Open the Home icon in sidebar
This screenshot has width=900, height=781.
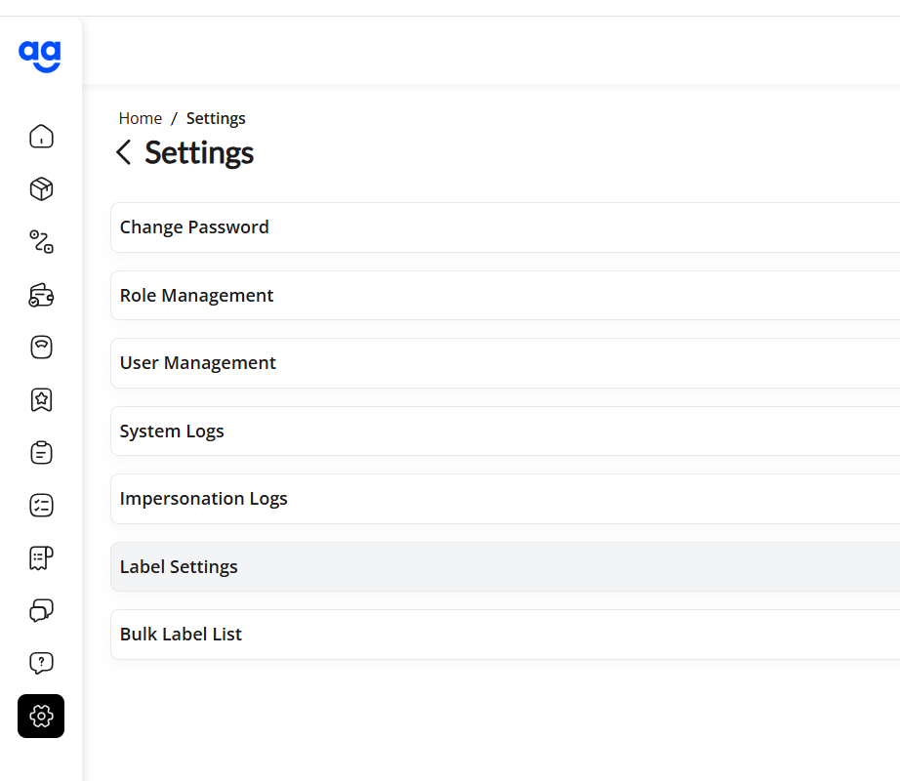(41, 137)
